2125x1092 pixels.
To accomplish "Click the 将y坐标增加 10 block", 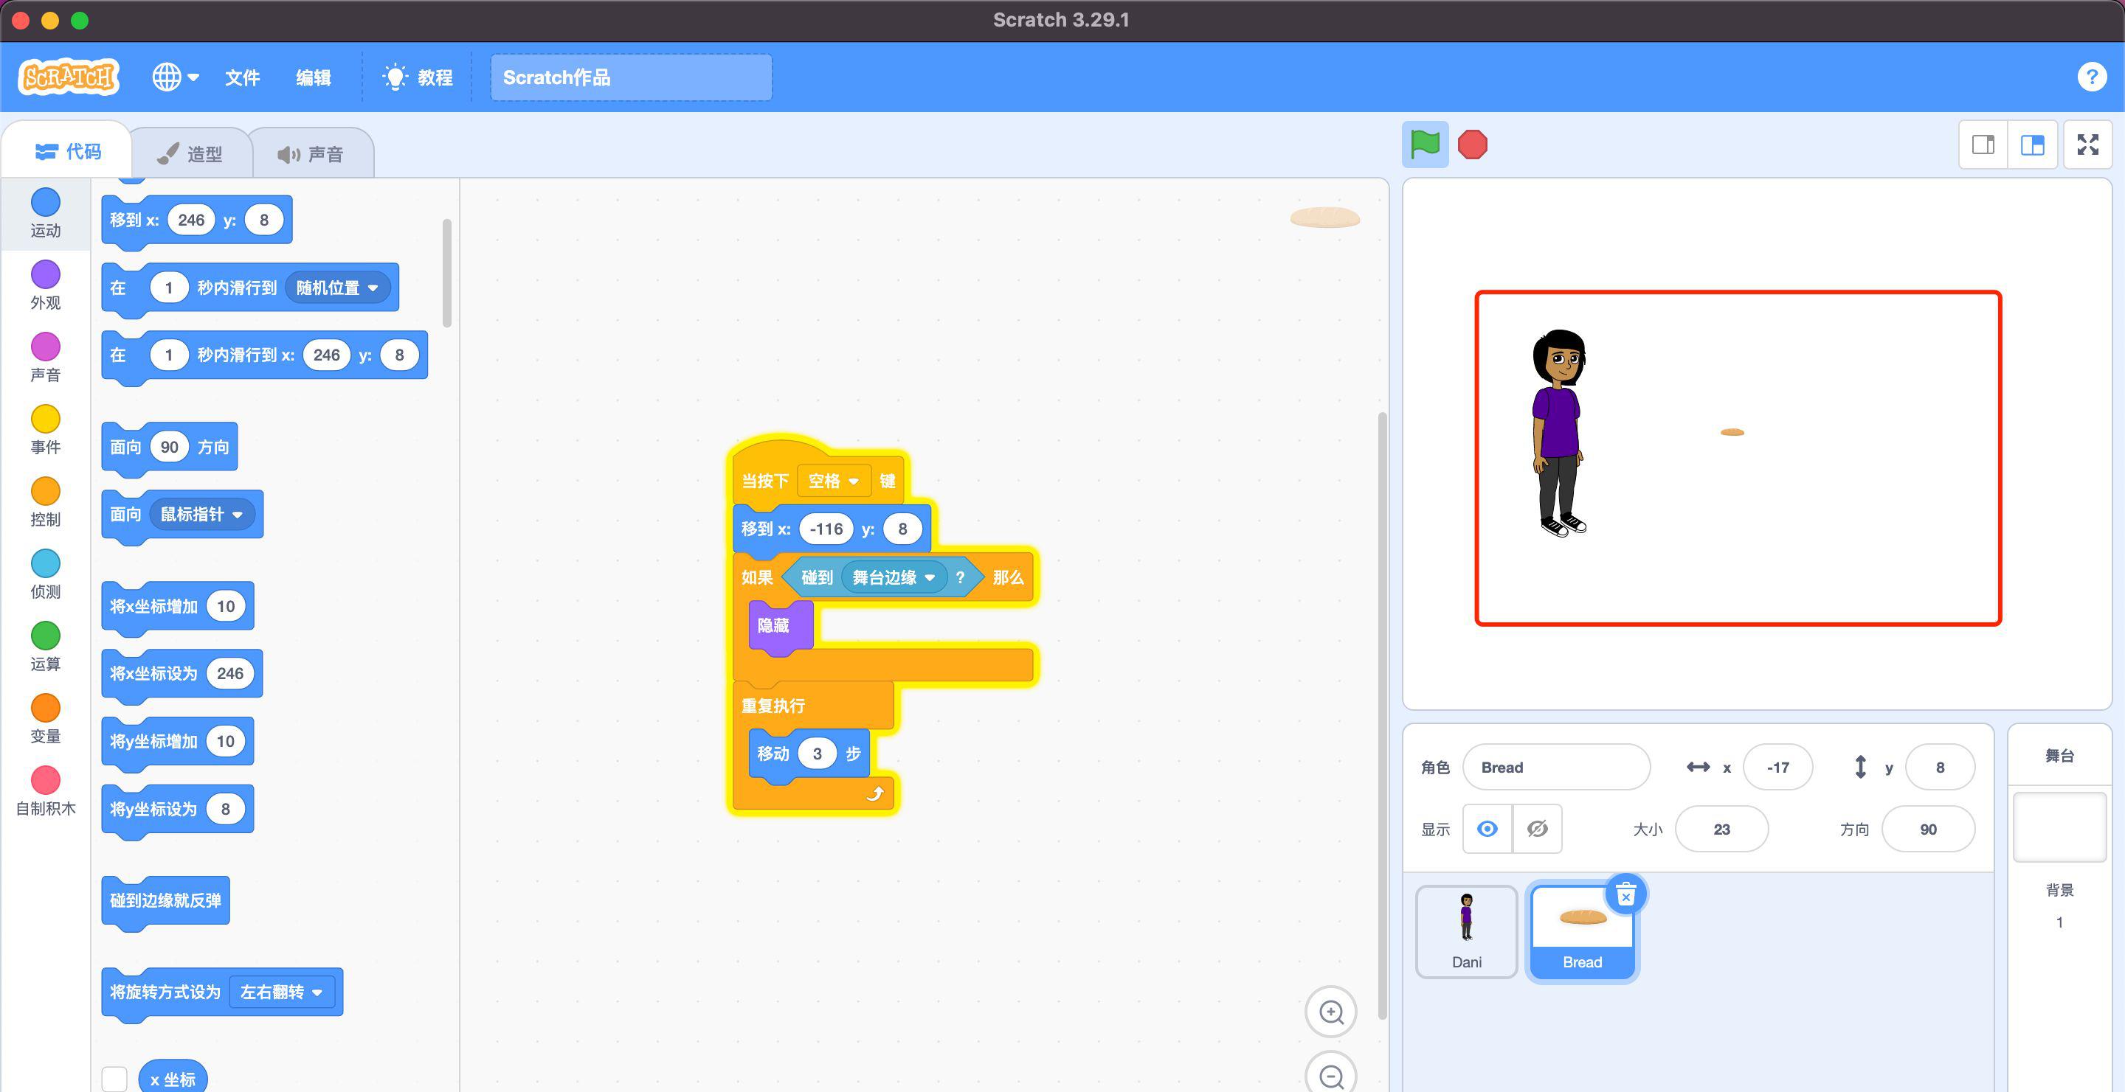I will click(x=154, y=741).
